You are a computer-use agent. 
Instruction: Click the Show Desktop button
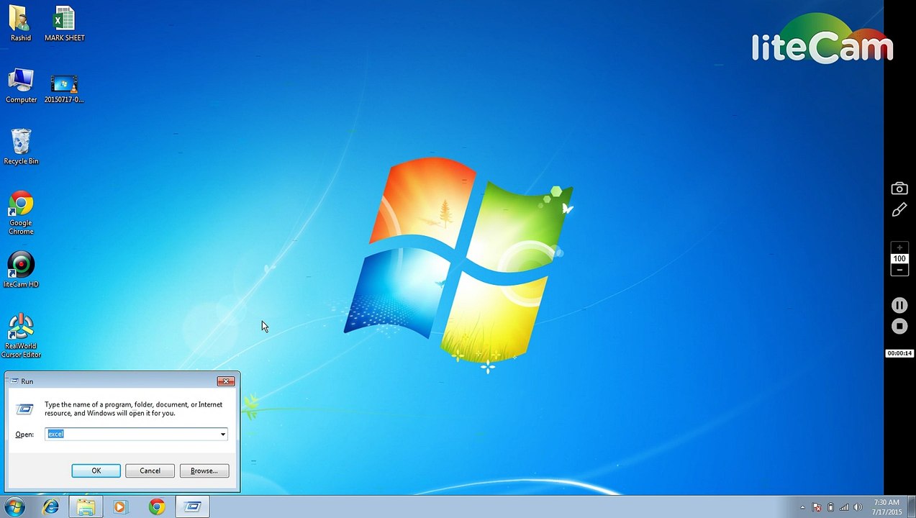pyautogui.click(x=912, y=506)
